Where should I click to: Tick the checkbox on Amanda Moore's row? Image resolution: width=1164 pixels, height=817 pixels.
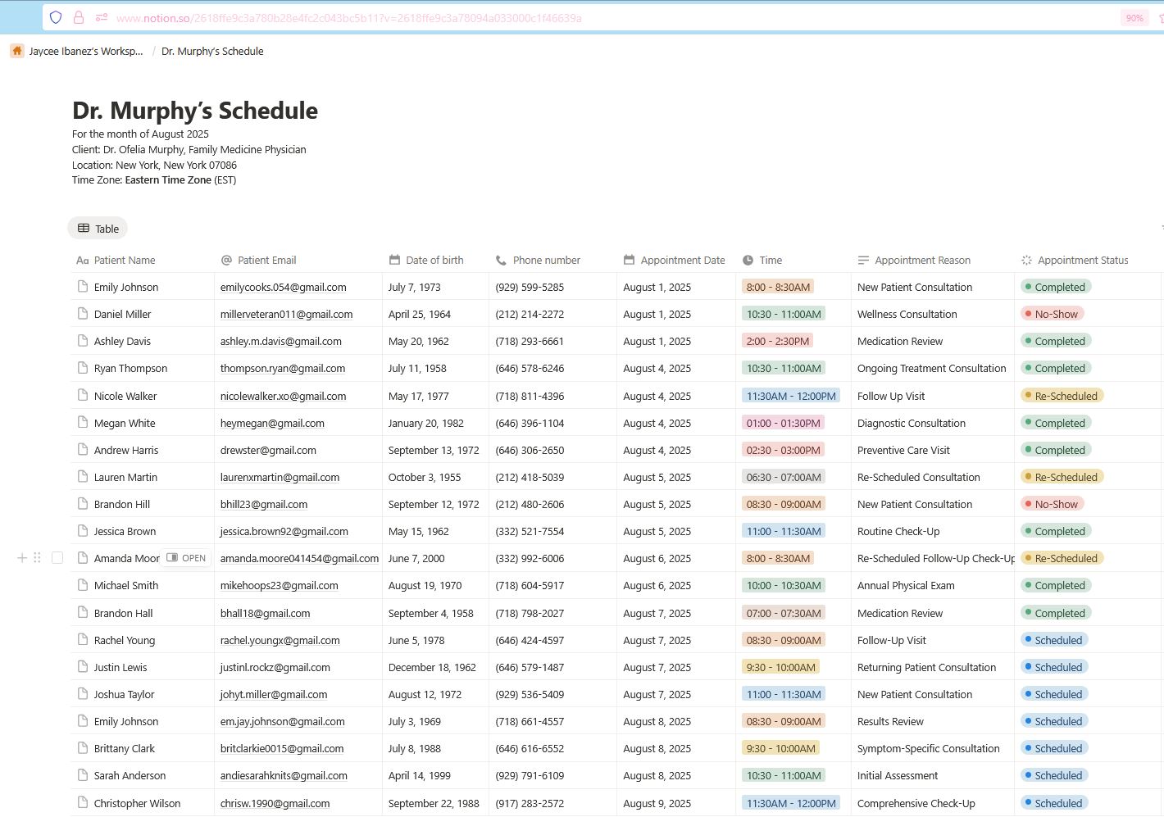(57, 558)
